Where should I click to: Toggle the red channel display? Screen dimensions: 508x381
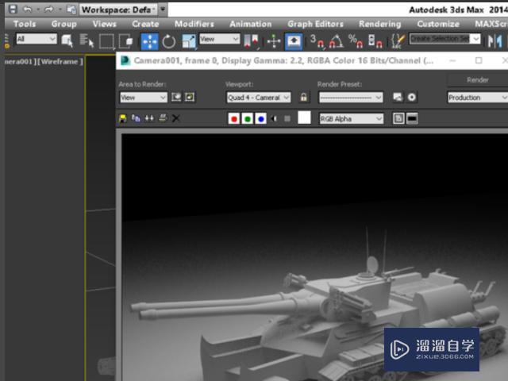[233, 118]
